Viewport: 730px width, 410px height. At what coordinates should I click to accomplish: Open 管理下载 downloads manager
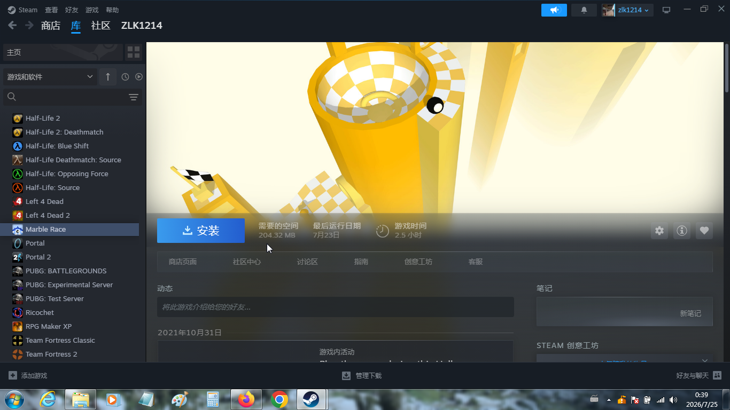(362, 375)
